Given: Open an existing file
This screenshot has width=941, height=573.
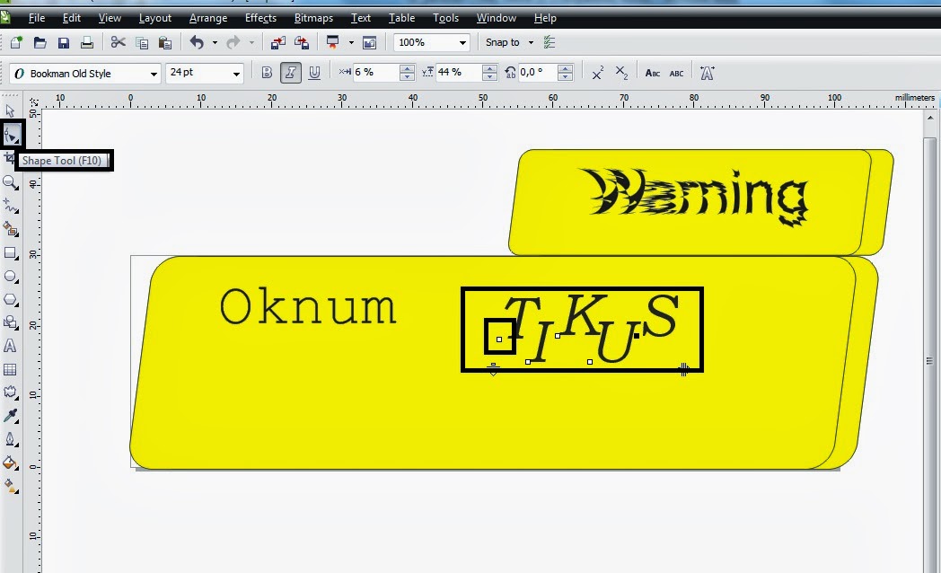Looking at the screenshot, I should (x=40, y=42).
